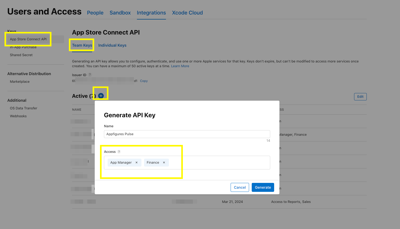400x229 pixels.
Task: Click the Name field containing Appfigures Pulse
Action: pyautogui.click(x=187, y=134)
